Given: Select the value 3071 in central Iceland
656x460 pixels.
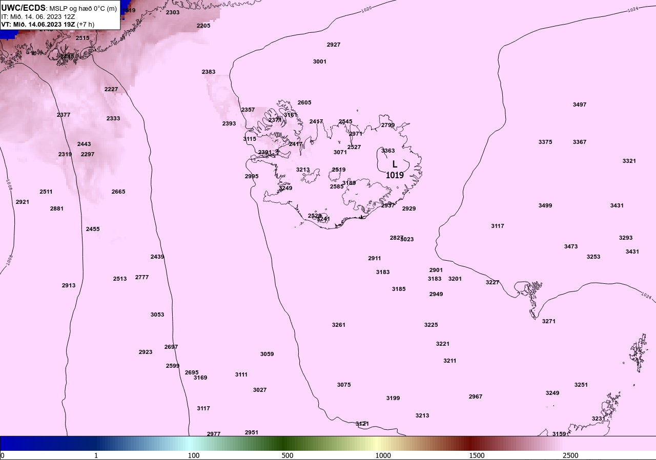Looking at the screenshot, I should pos(340,152).
